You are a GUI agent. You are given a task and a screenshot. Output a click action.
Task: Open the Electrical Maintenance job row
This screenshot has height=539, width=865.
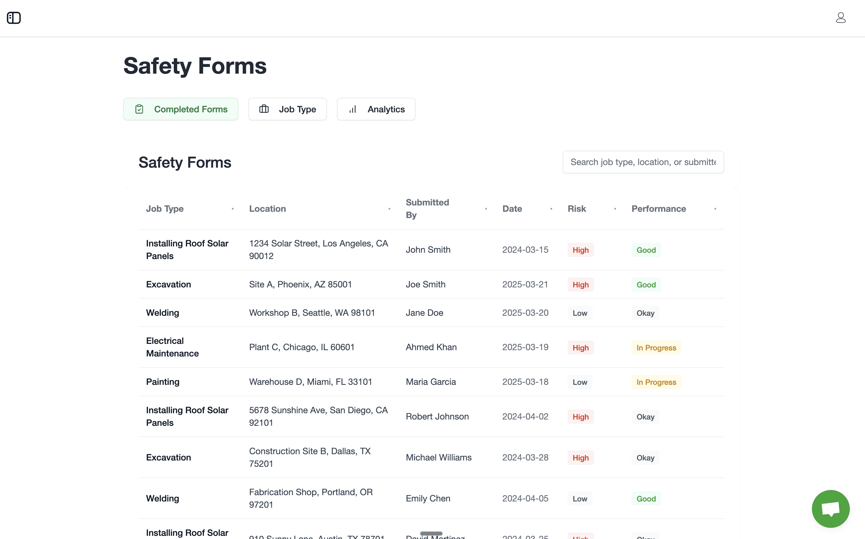tap(431, 347)
